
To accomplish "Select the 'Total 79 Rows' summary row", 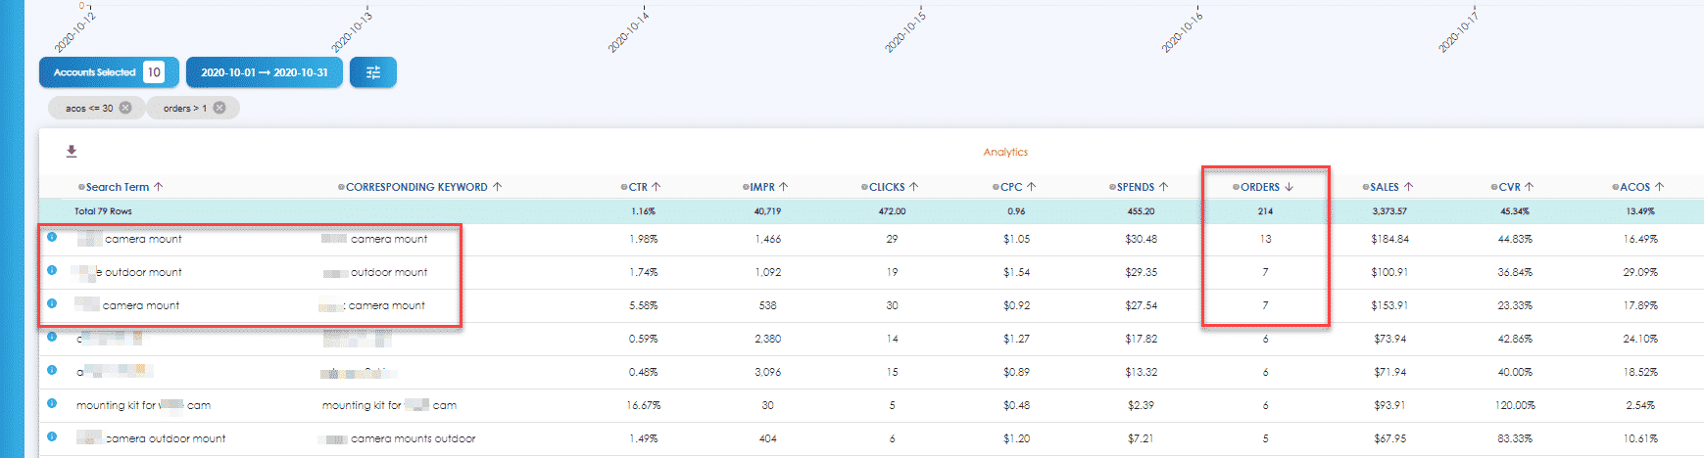I will [103, 211].
